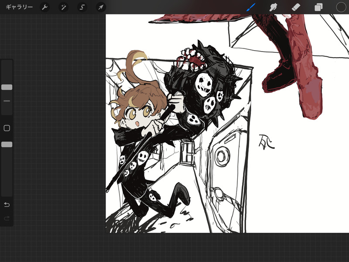349x262 pixels.
Task: Open the Adjustments magic wand menu
Action: (63, 7)
